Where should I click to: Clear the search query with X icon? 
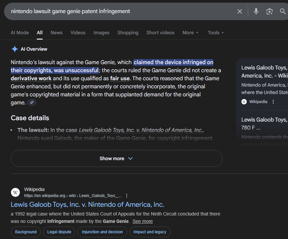click(x=239, y=11)
